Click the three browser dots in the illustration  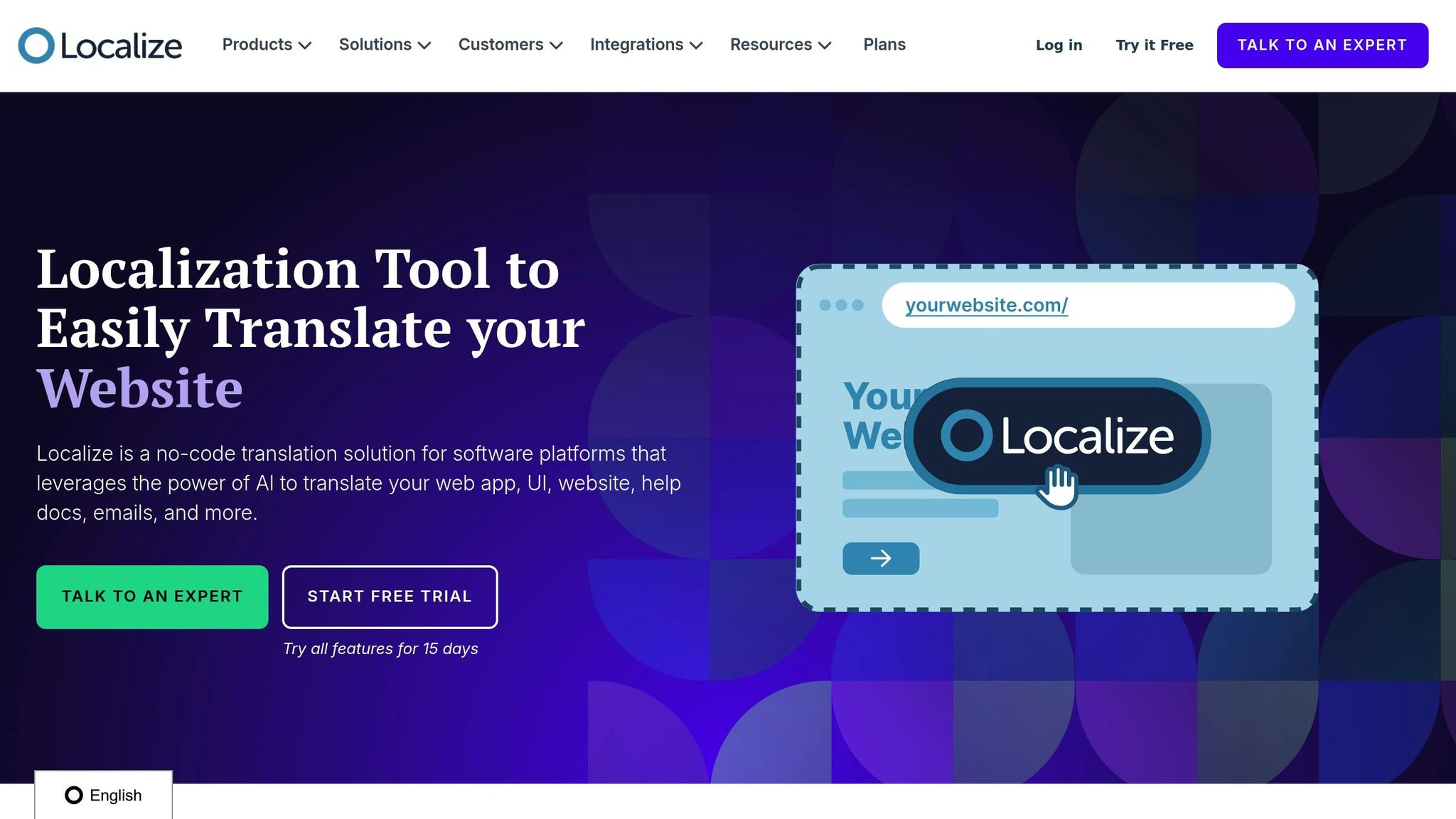(842, 304)
